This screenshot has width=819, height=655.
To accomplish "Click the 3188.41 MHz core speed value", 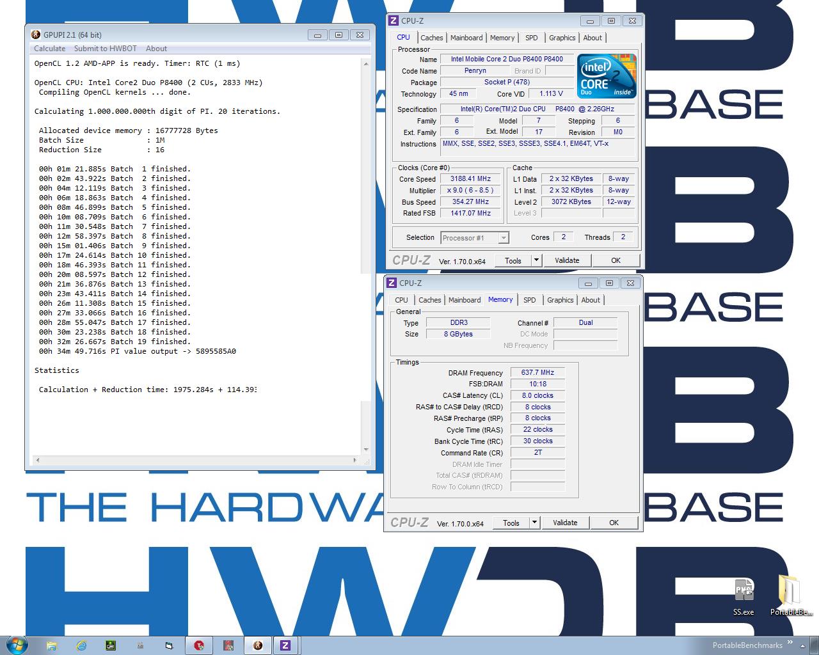I will point(470,179).
